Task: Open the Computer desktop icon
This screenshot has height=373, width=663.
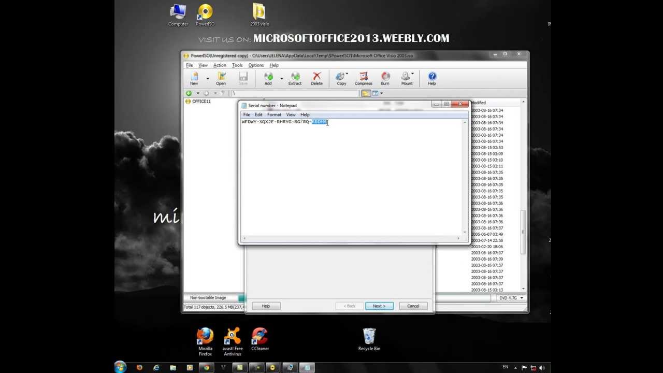Action: [178, 15]
